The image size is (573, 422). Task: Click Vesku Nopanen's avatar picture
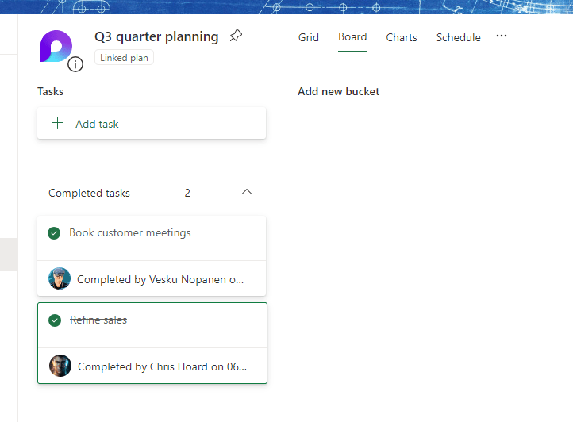[60, 278]
